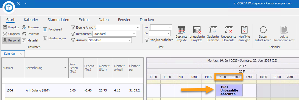Open the mySORBA cube logo menu

point(9,8)
